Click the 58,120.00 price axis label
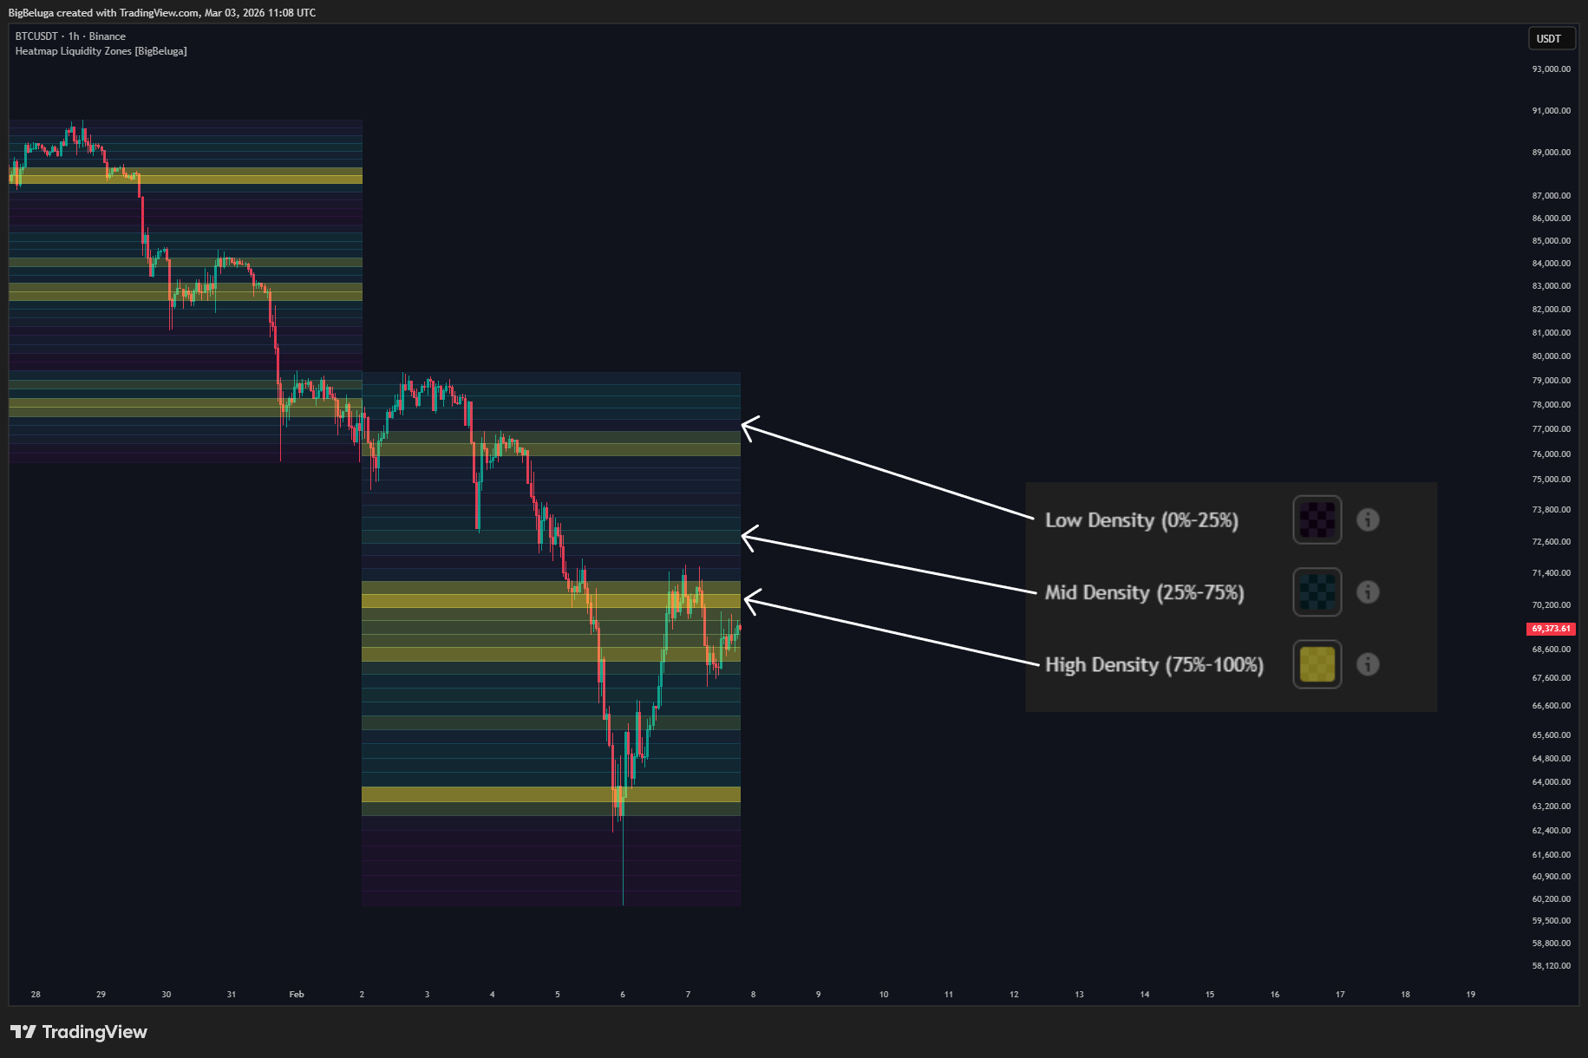Image resolution: width=1588 pixels, height=1058 pixels. tap(1551, 966)
